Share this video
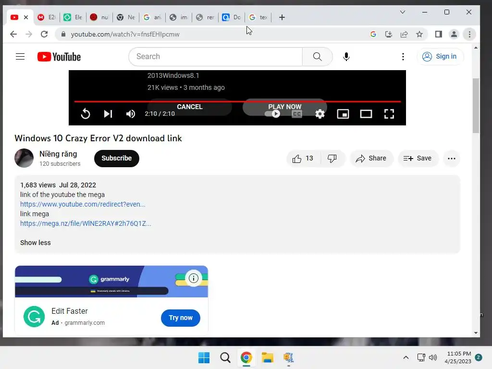 [371, 159]
